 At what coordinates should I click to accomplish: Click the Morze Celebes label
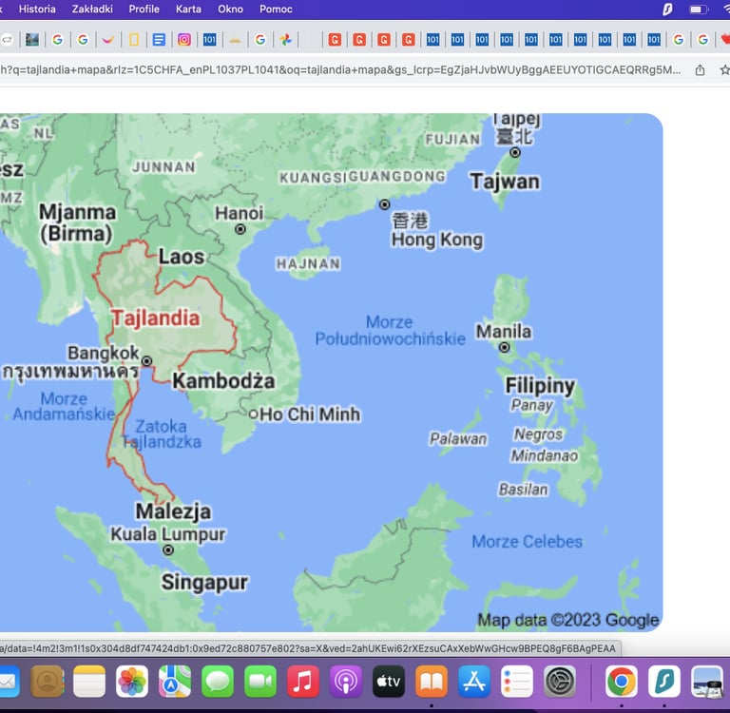pos(527,542)
